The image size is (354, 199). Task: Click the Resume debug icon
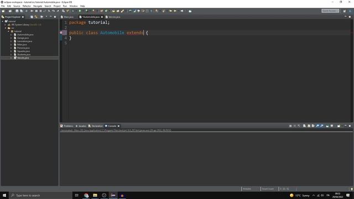coord(32,11)
